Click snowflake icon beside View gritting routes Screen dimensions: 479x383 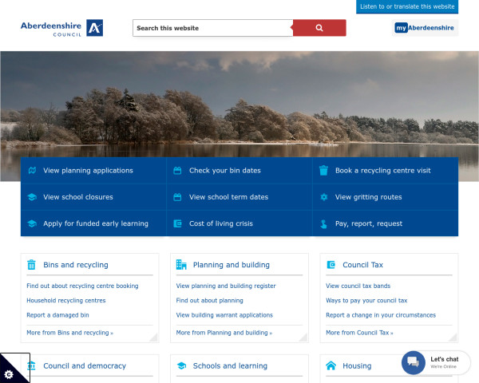(324, 197)
